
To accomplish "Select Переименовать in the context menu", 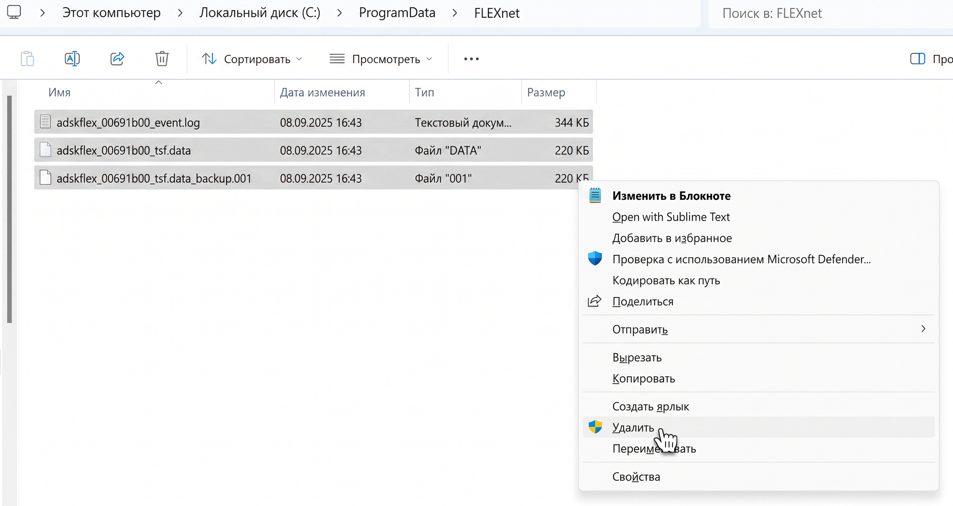I will pyautogui.click(x=759, y=448).
